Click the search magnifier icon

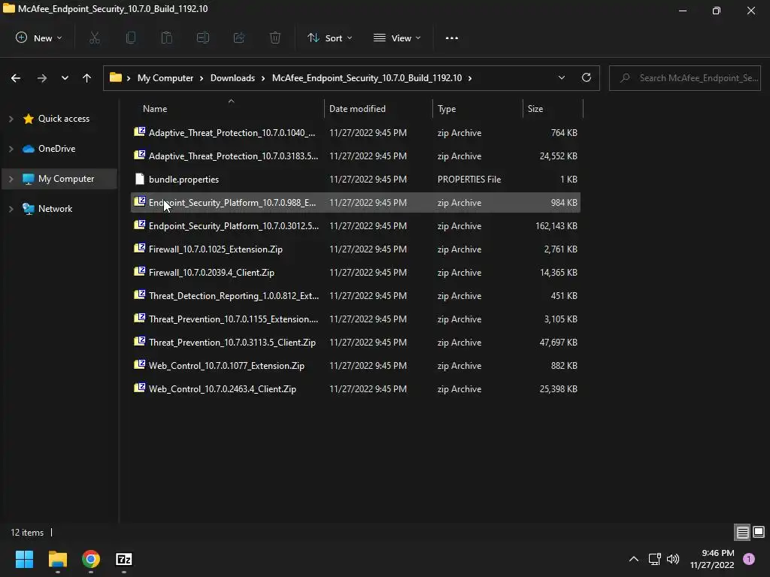tap(625, 77)
